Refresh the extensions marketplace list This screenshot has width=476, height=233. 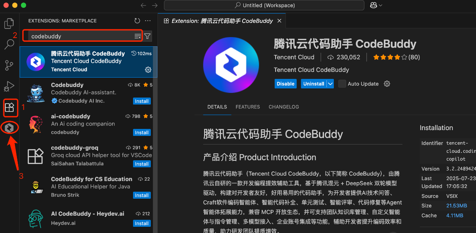[x=137, y=21]
